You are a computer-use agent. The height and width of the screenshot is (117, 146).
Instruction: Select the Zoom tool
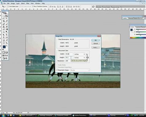(6, 43)
